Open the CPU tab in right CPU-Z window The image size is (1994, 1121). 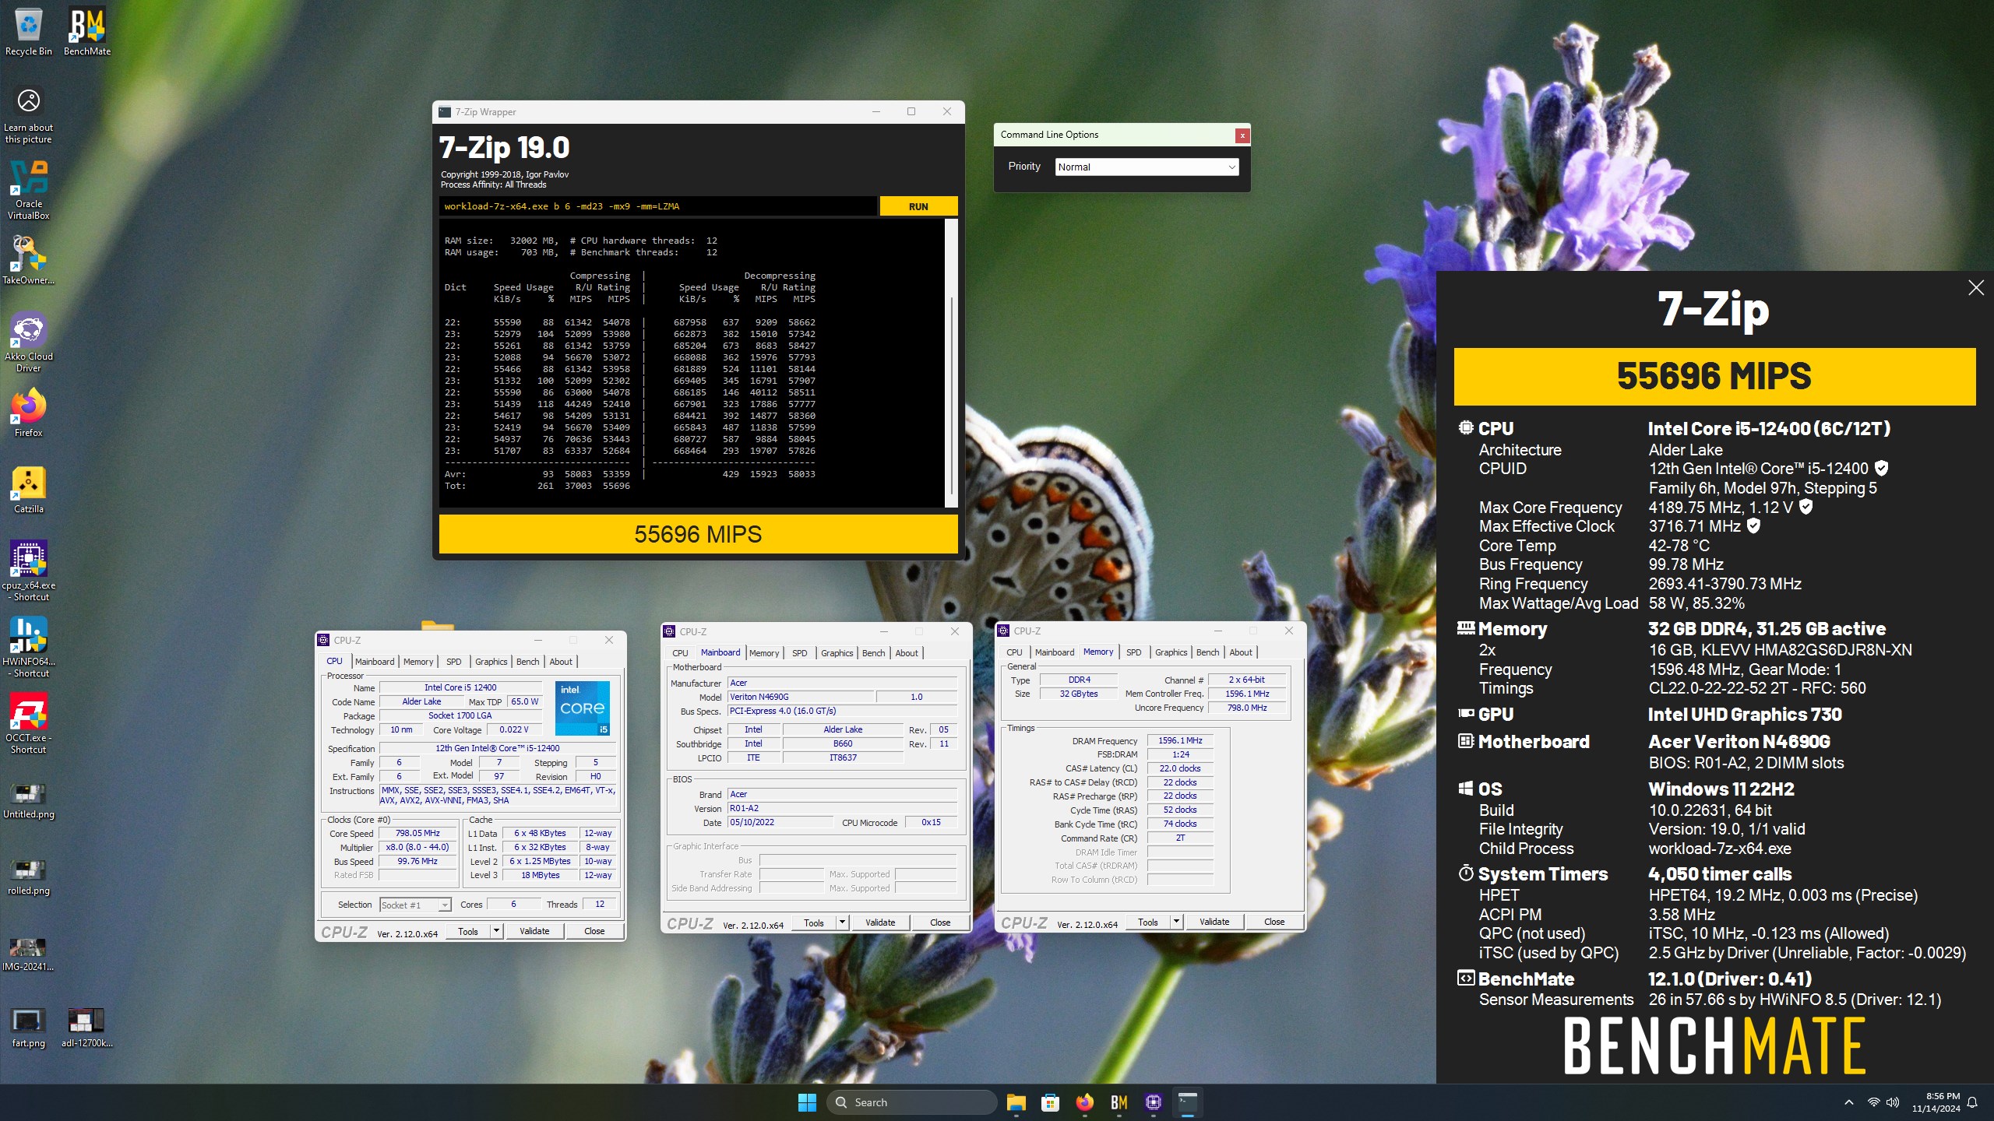pos(1014,652)
